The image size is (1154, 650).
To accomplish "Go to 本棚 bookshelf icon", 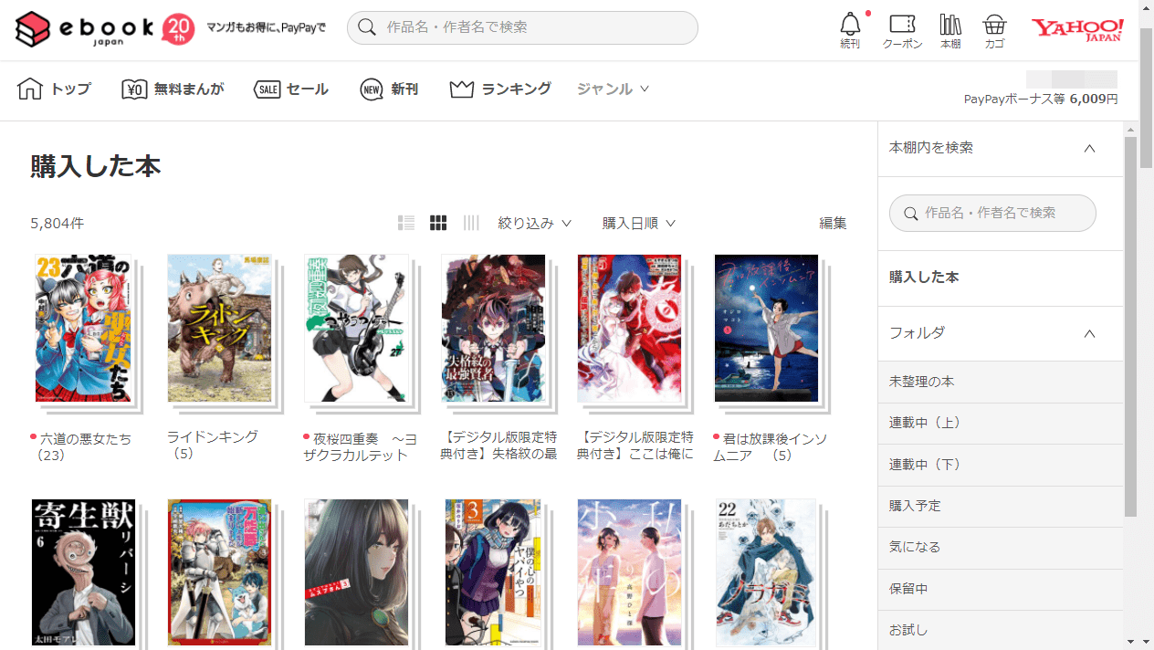I will [x=950, y=30].
